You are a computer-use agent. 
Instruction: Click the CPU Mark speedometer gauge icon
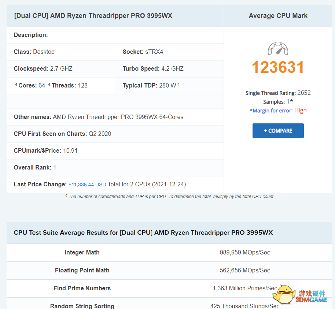pos(278,48)
